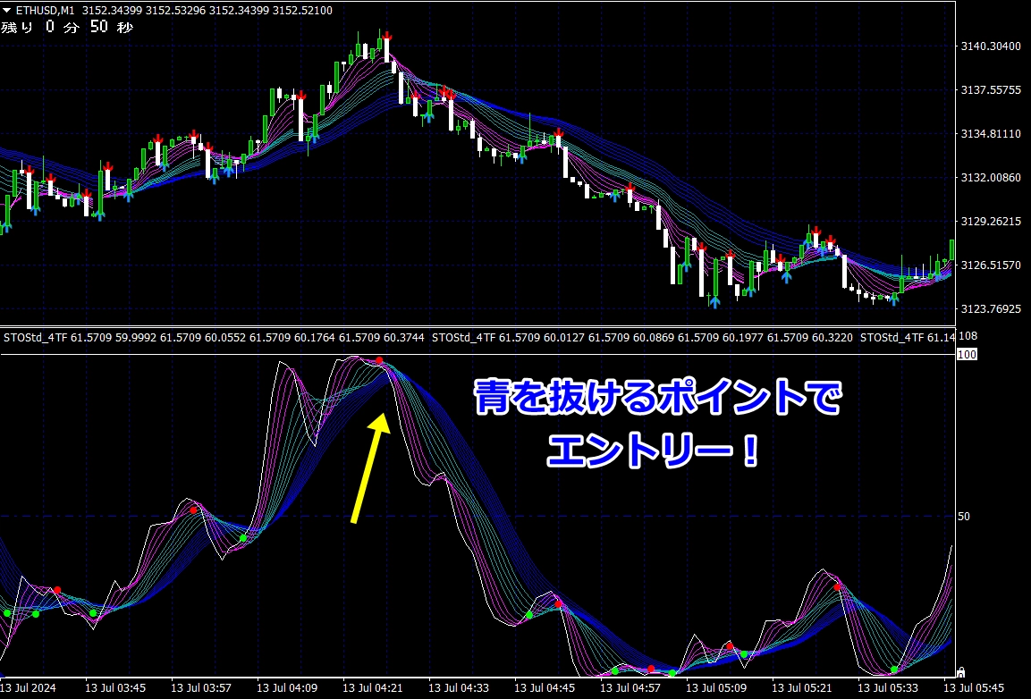Click the 13 Jul 04:21 time axis label
The height and width of the screenshot is (699, 1031).
(x=373, y=688)
